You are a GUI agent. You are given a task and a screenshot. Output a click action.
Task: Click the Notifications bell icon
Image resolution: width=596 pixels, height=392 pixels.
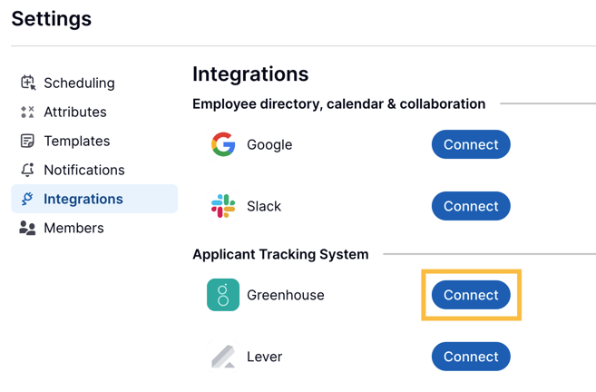click(x=27, y=170)
